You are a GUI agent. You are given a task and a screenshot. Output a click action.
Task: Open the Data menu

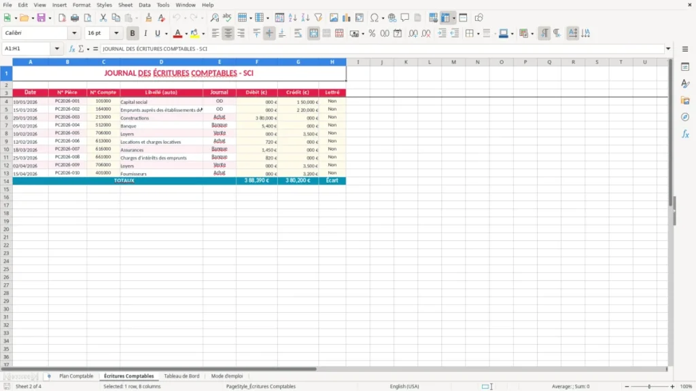coord(144,5)
